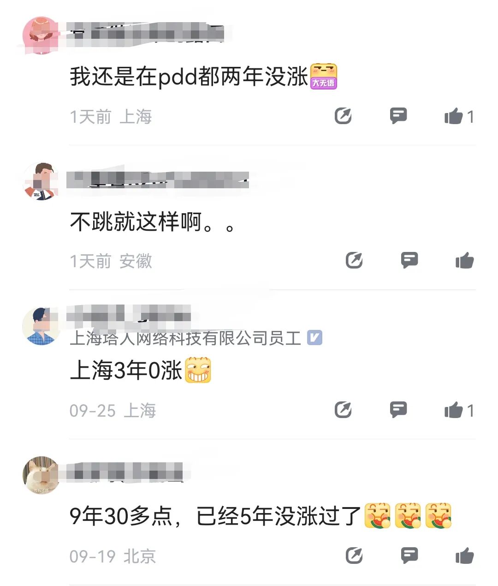498x586 pixels.
Task: Like the 上海3年0涨 comment
Action: point(459,410)
